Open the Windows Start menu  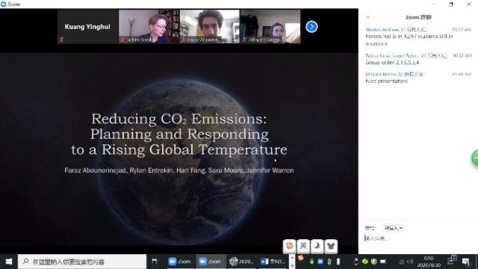(9, 262)
